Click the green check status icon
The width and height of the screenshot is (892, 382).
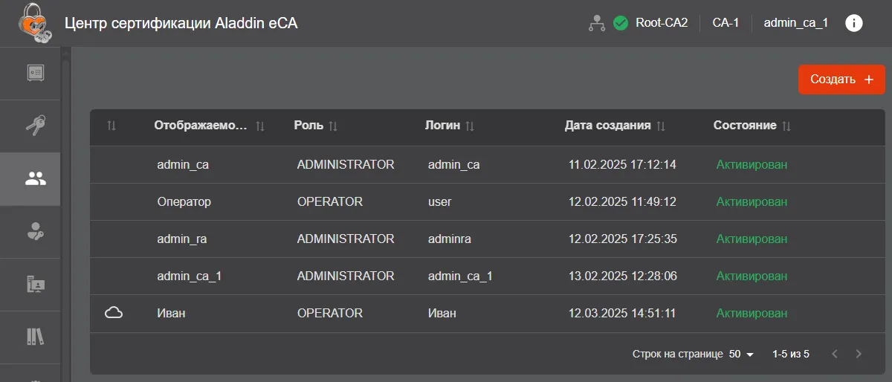click(621, 23)
